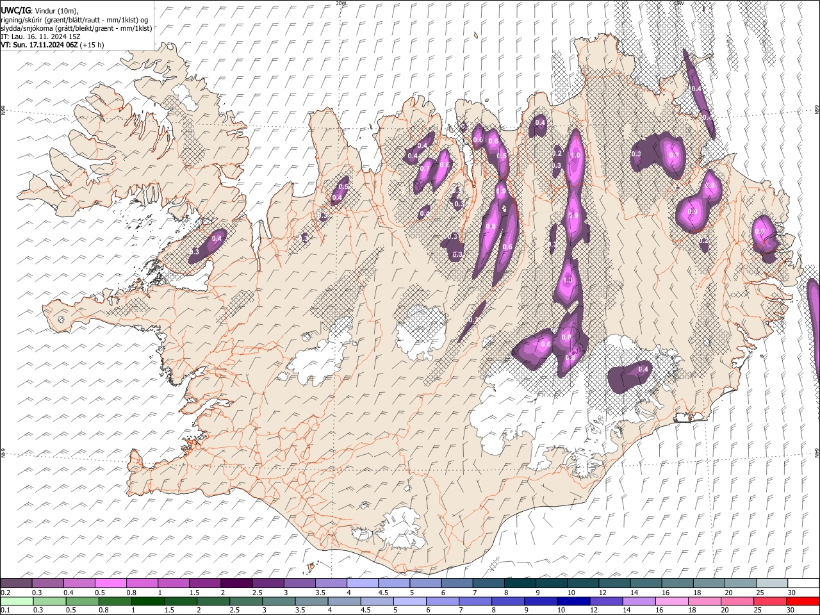
Task: Click the 'VT: Sun. 17.11.2024 06Z (+15 h)' line
Action: (52, 45)
